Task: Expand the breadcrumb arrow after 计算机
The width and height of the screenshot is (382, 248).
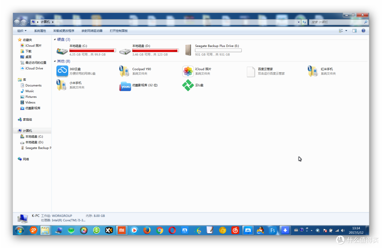Action: (53, 22)
